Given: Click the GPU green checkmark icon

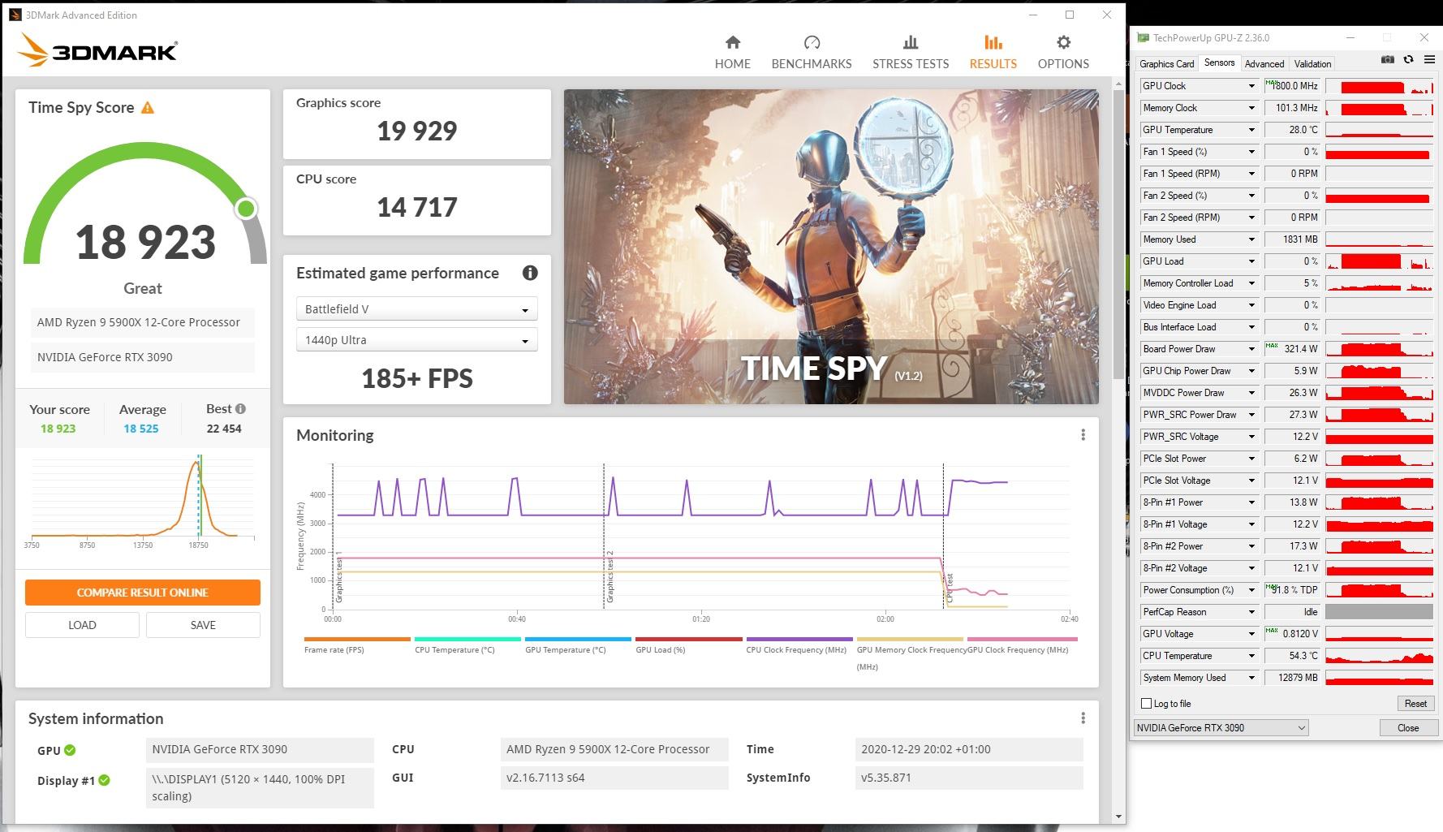Looking at the screenshot, I should (70, 750).
